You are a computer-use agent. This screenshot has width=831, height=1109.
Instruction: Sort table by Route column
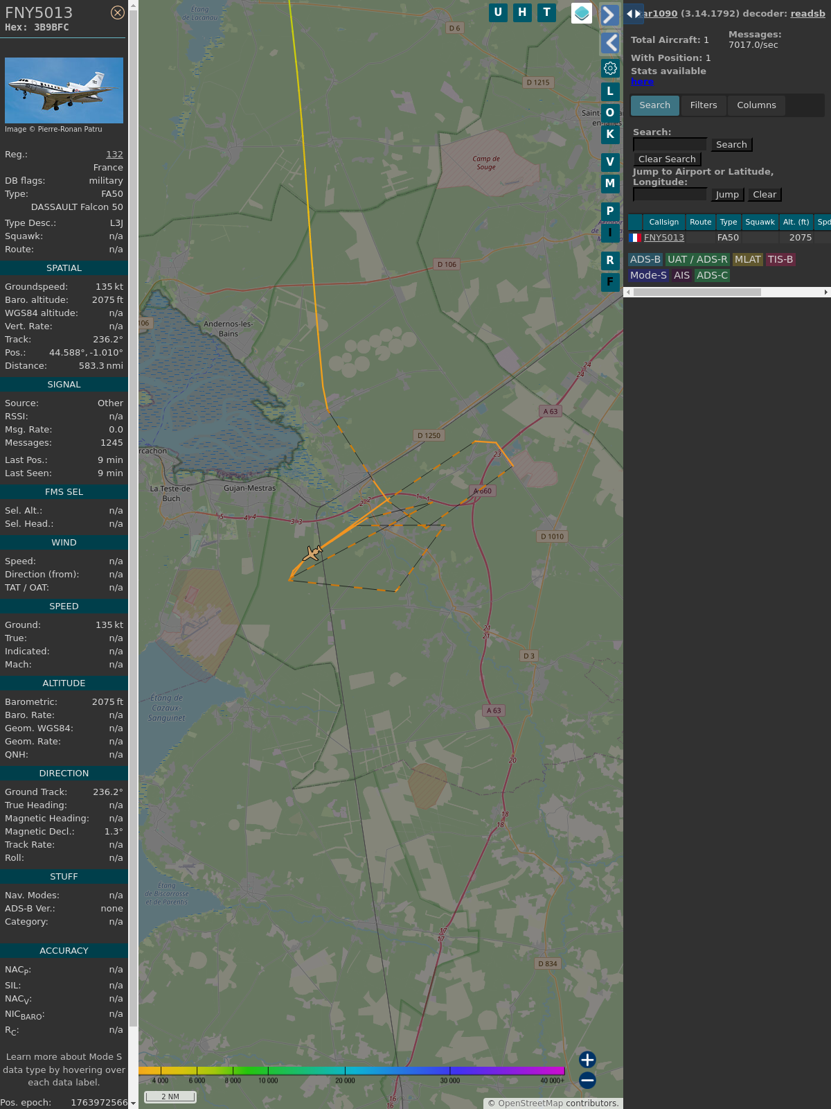pyautogui.click(x=700, y=222)
